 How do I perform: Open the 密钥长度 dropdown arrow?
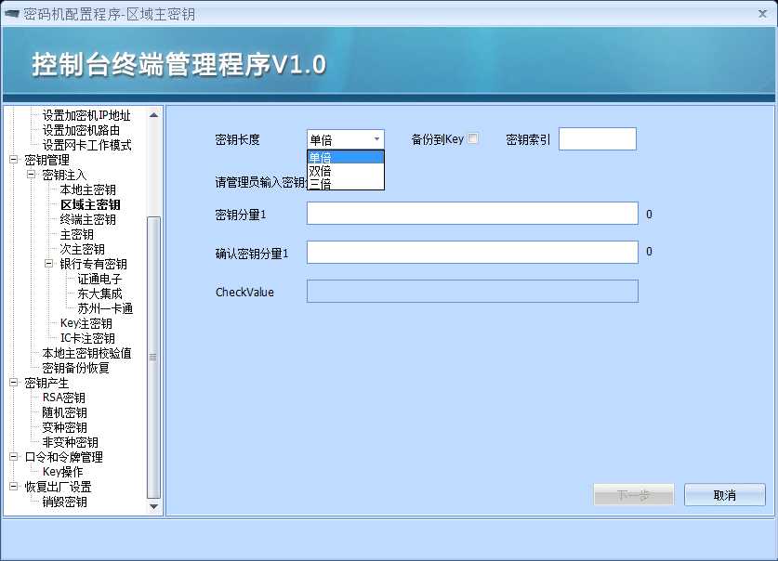tap(376, 139)
